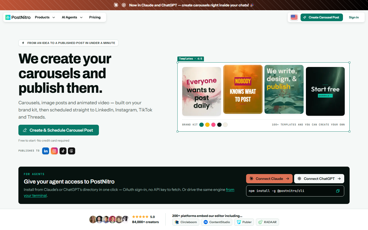Click 'Free to start · No credit card required' text
This screenshot has height=230, width=368.
click(x=44, y=141)
